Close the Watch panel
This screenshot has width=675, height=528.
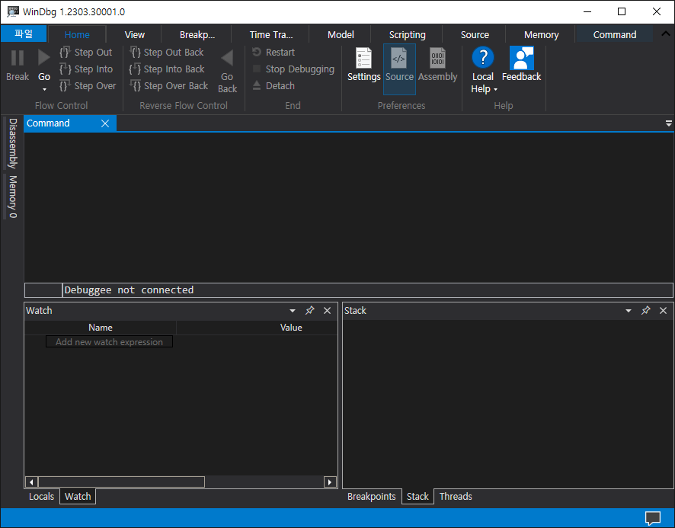[x=327, y=311]
